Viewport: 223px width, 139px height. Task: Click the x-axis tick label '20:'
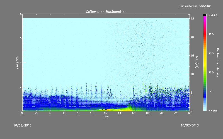click(x=162, y=113)
